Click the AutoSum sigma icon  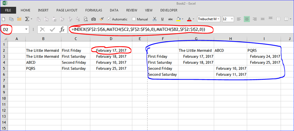27,19
